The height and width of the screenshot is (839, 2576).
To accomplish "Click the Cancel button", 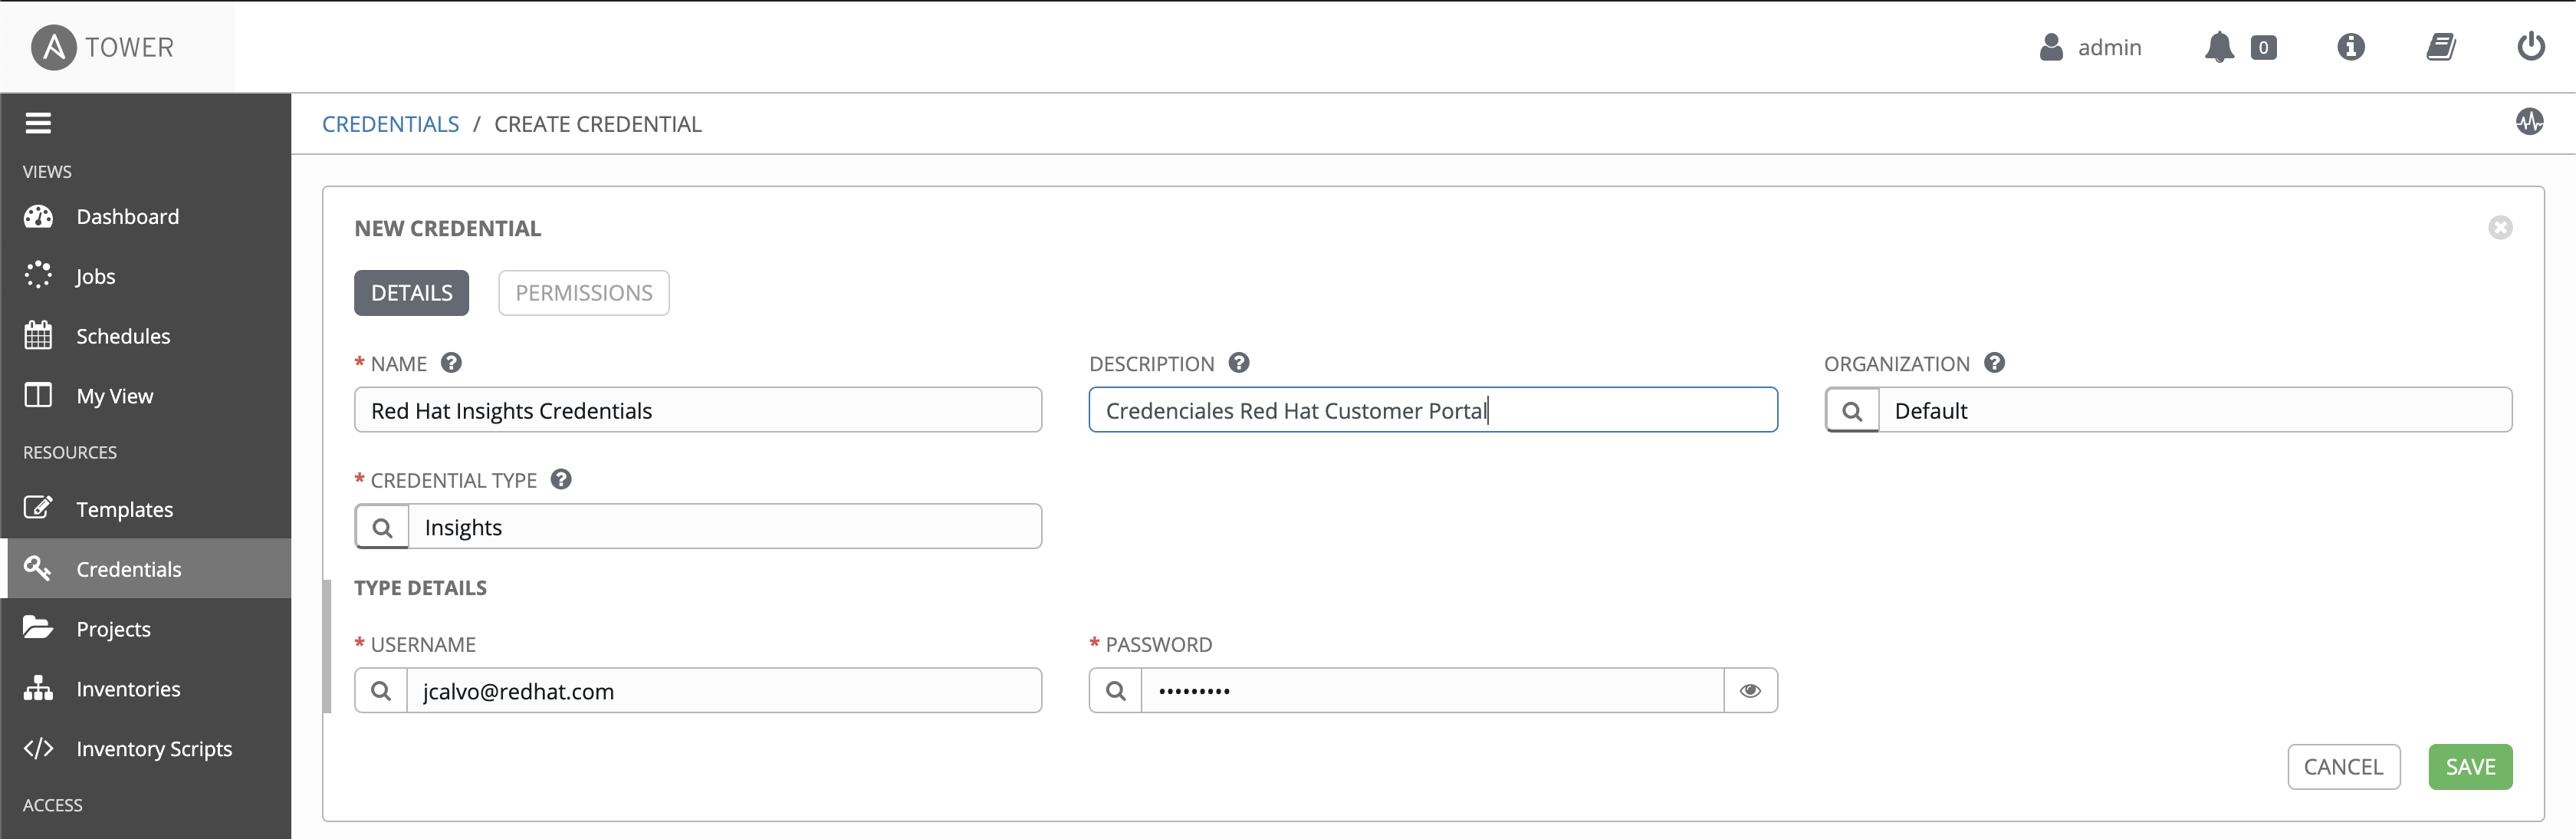I will pos(2343,767).
